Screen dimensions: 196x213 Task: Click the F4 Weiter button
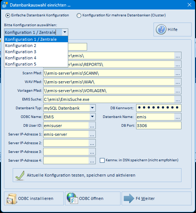click(x=156, y=198)
